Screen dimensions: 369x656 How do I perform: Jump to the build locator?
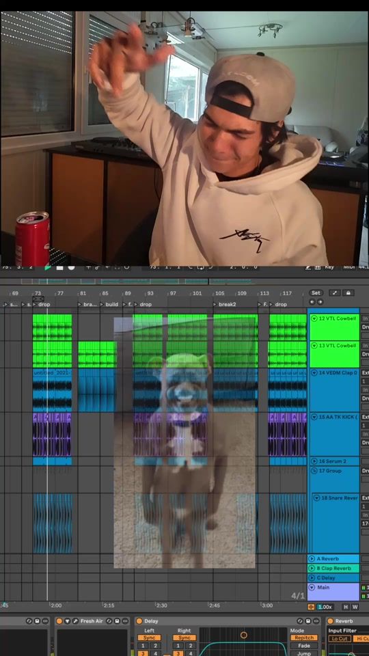tap(109, 305)
